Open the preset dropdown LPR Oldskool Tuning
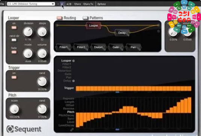Image resolution: width=201 pixels, height=136 pixels. pyautogui.click(x=31, y=4)
